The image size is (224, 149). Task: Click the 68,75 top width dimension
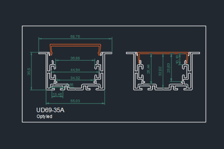(75, 36)
